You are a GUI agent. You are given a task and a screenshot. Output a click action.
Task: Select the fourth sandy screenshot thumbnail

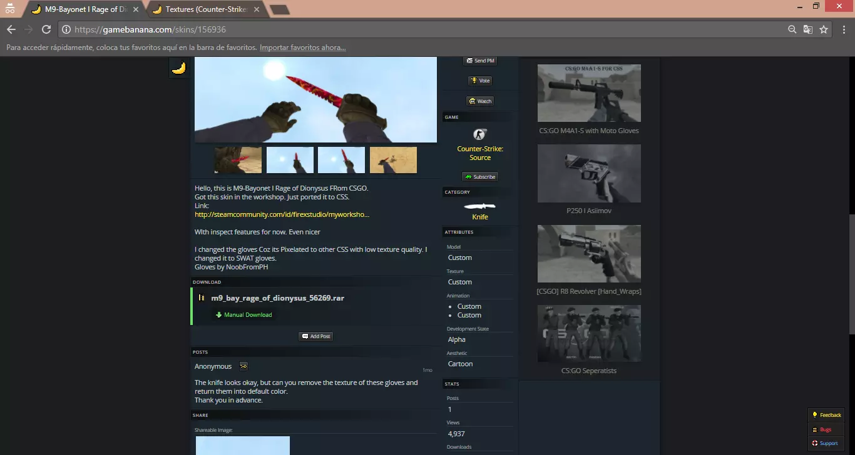393,160
